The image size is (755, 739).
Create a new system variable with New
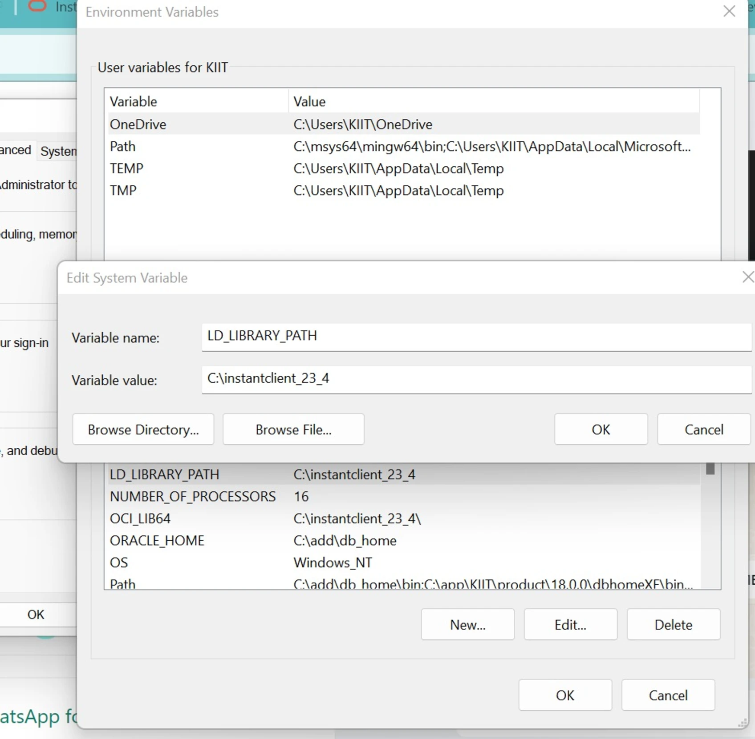[x=467, y=624]
